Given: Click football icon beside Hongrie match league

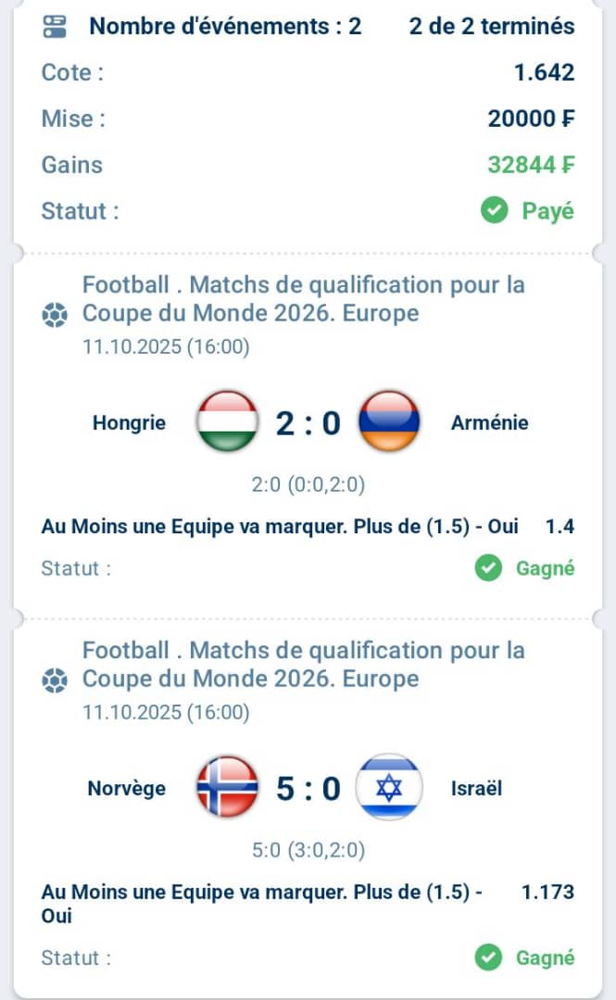Looking at the screenshot, I should (x=55, y=315).
